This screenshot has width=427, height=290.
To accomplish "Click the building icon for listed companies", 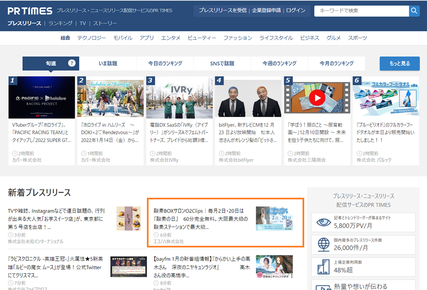I will click(323, 267).
